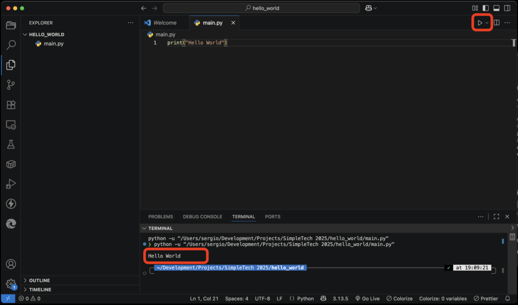Screen dimensions: 518x305
Task: Go back with navigation arrow
Action: tap(144, 8)
